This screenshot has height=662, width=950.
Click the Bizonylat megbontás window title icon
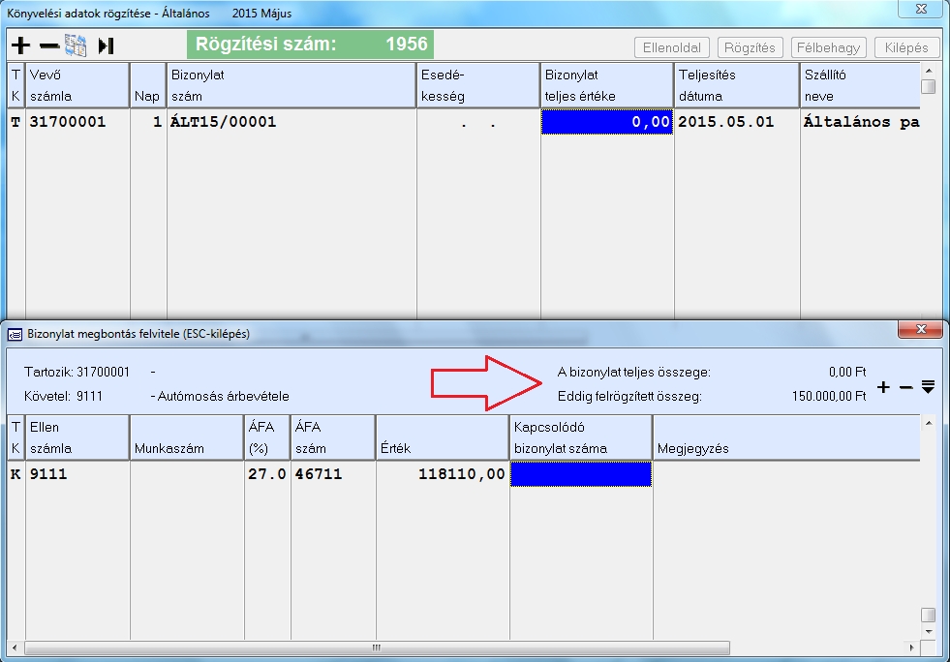click(15, 334)
